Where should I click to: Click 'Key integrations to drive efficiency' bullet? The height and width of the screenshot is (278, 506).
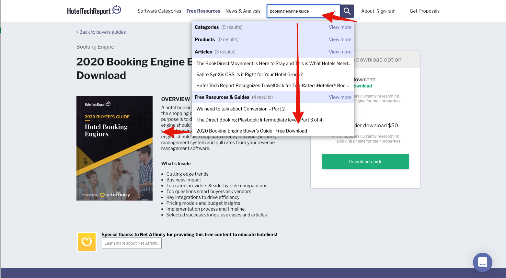[203, 197]
